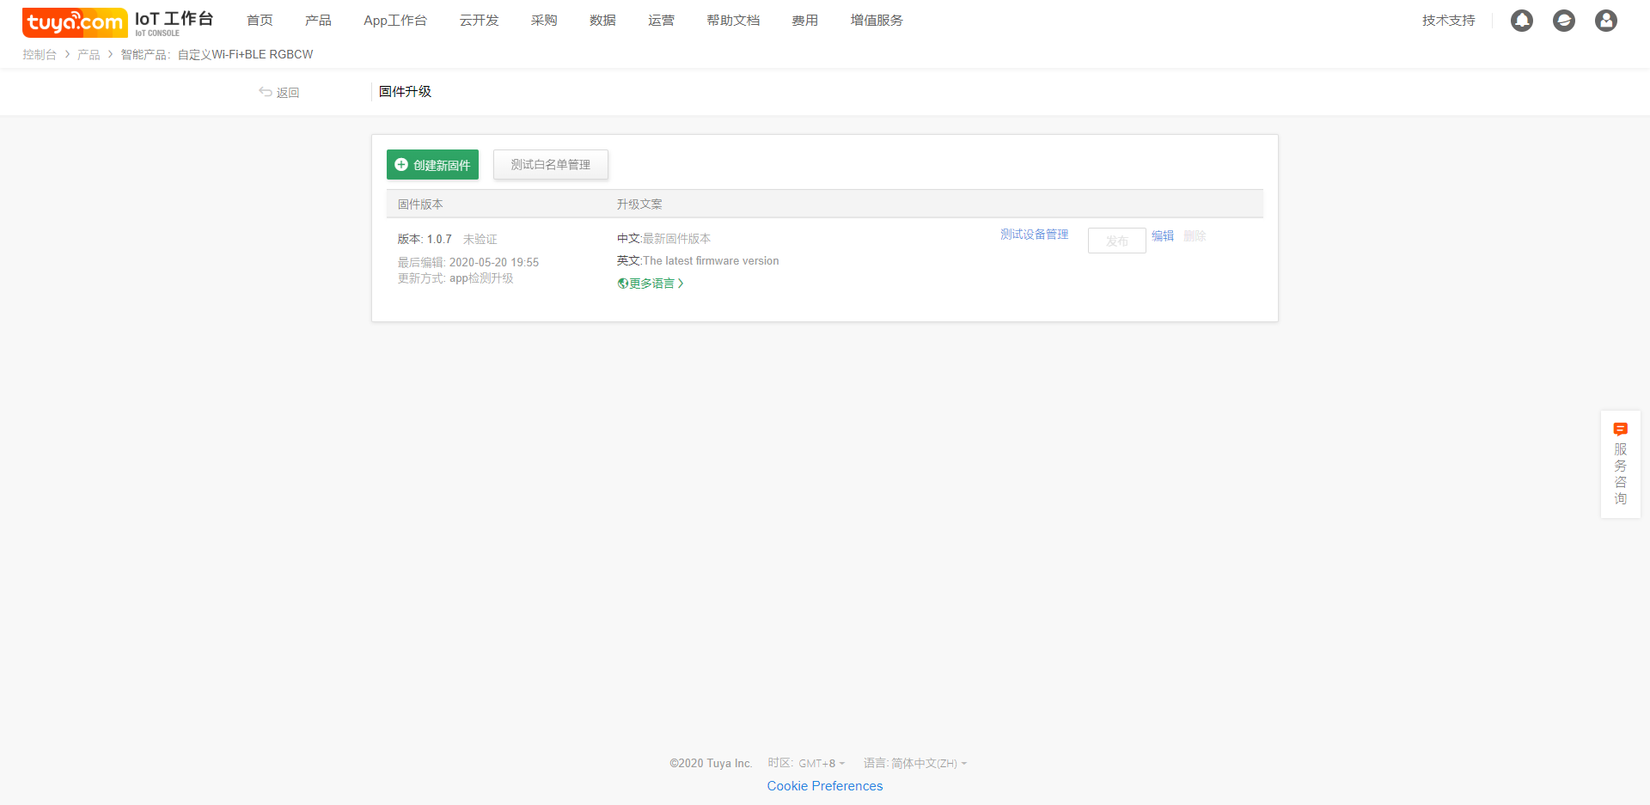The width and height of the screenshot is (1650, 805).
Task: Click the plus icon on create firmware button
Action: pos(401,165)
